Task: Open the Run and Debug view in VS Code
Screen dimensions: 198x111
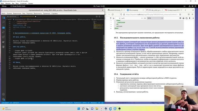Action: (x=3, y=32)
